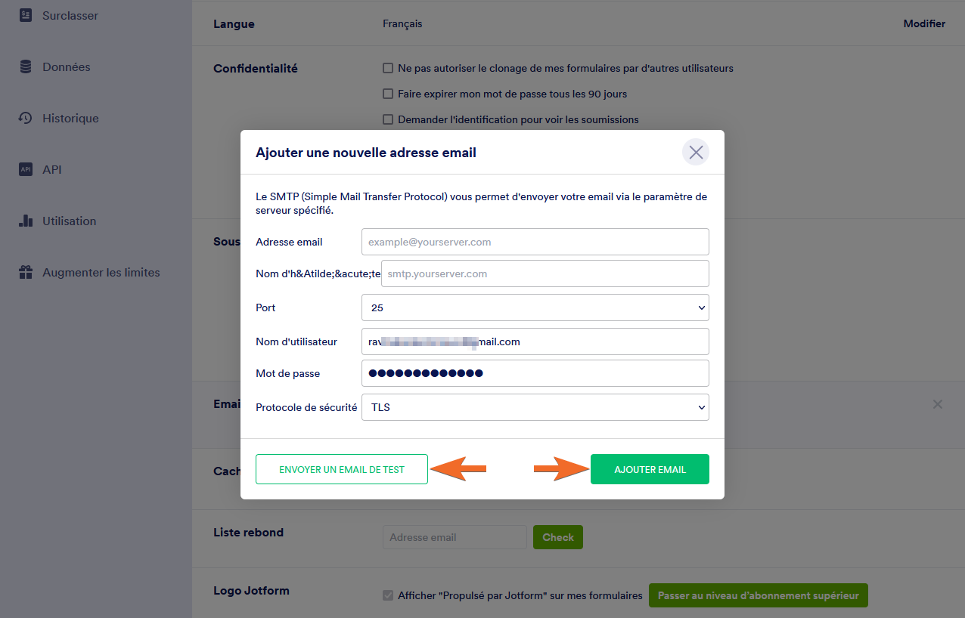Click the API sidebar icon
The width and height of the screenshot is (965, 618).
tap(26, 170)
